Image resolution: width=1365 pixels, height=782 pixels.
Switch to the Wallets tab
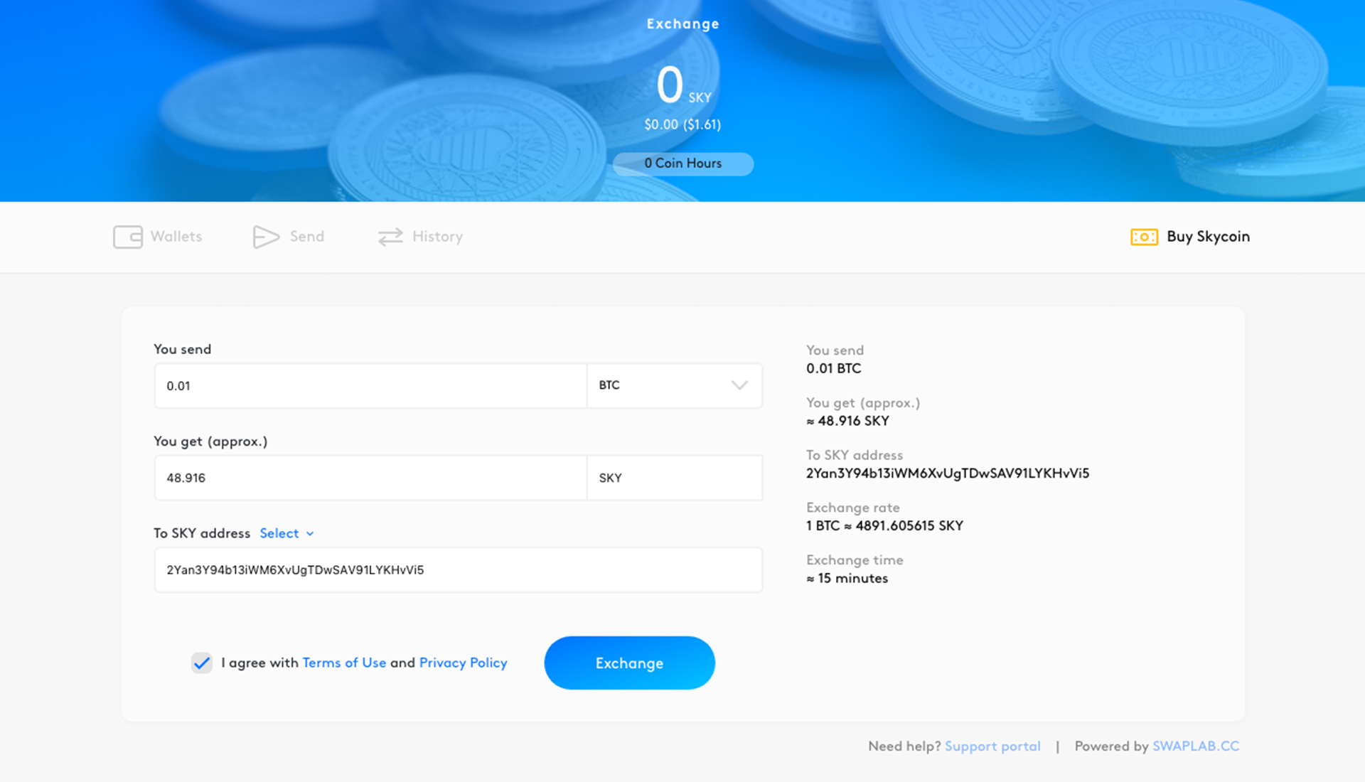pos(159,236)
